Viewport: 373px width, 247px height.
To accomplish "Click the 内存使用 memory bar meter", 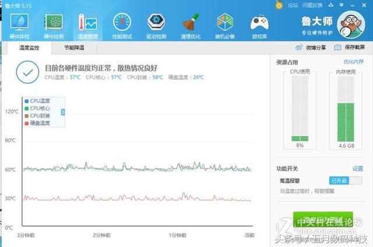I will 346,108.
